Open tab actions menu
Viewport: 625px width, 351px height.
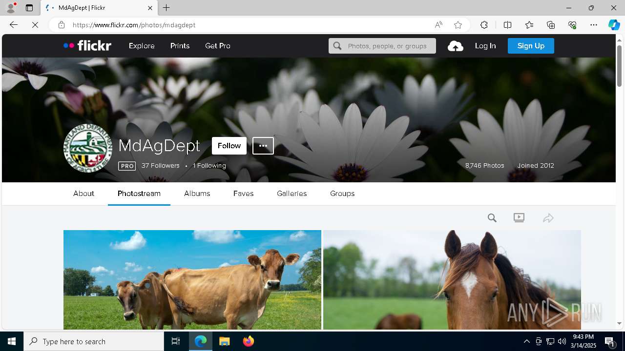point(29,8)
